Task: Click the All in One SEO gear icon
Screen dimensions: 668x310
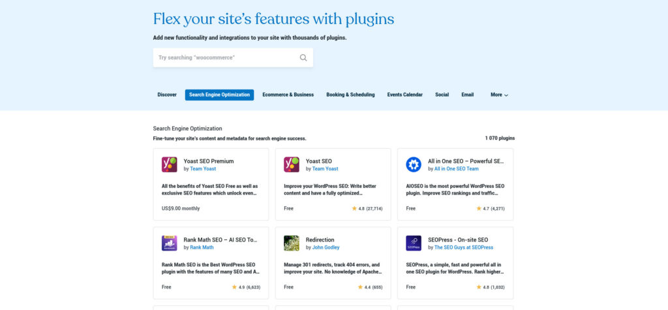Action: coord(414,164)
